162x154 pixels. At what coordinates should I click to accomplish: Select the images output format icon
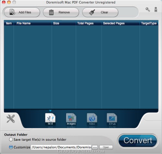[71, 119]
